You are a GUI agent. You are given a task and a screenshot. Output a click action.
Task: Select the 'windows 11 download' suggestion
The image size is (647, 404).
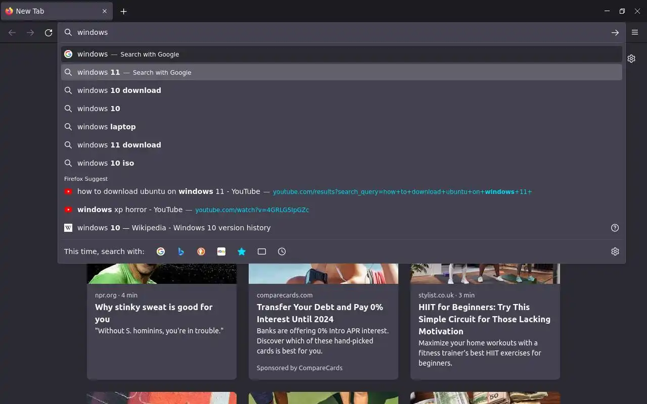[x=342, y=145]
